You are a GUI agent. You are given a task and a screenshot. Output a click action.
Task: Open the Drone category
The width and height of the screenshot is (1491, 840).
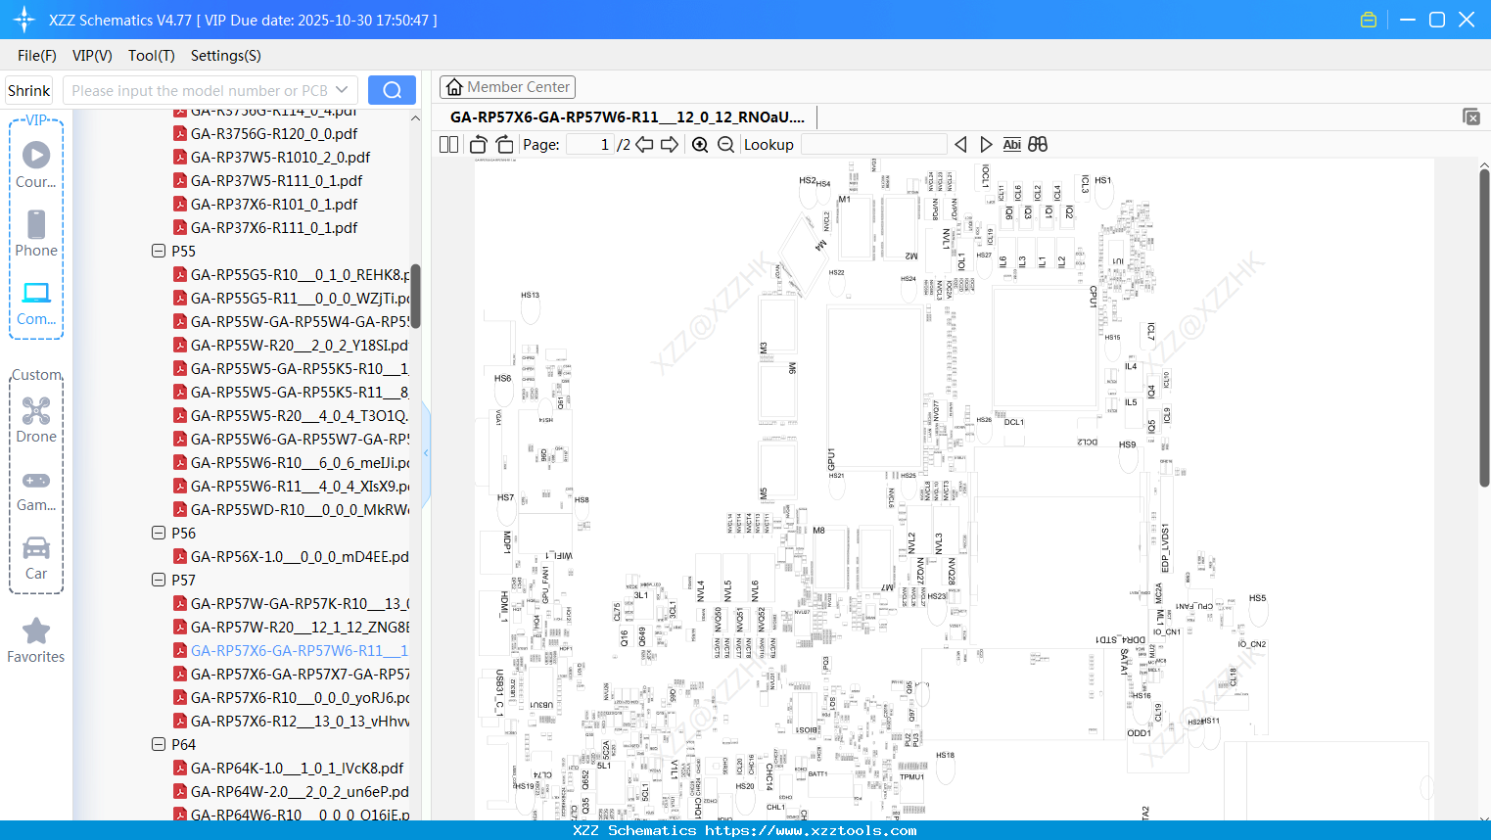(36, 419)
